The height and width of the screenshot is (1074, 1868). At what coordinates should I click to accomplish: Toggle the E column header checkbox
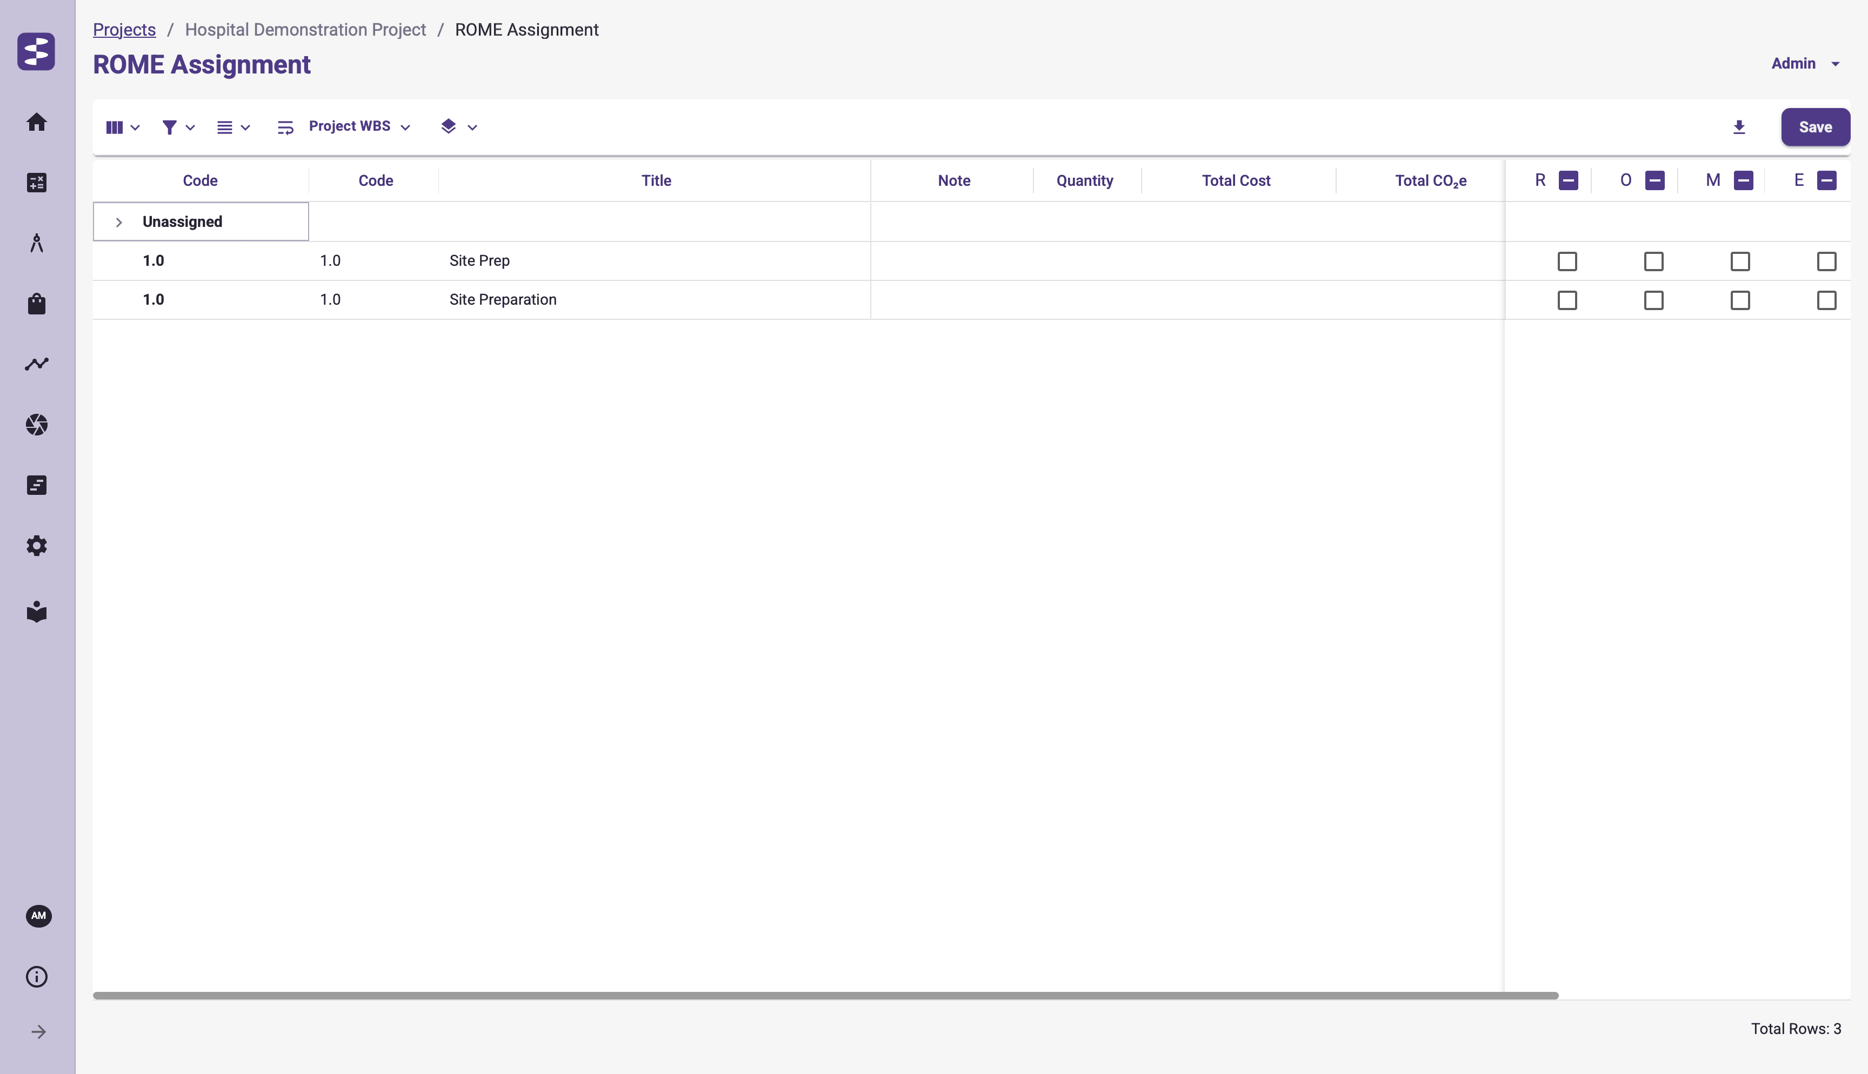[1826, 180]
